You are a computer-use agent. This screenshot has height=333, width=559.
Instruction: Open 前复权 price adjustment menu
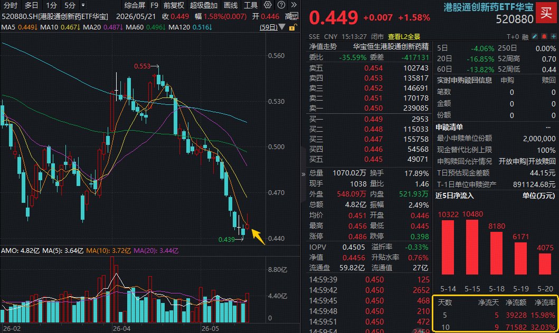pos(174,5)
